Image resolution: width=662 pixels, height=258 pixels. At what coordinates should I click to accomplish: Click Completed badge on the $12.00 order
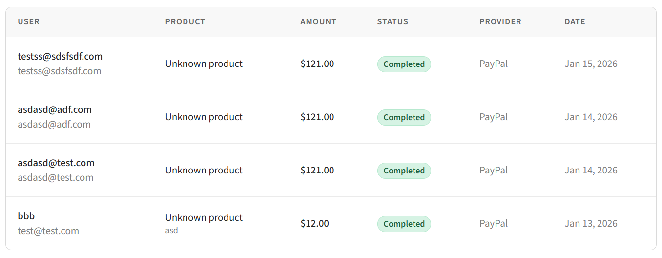coord(404,224)
